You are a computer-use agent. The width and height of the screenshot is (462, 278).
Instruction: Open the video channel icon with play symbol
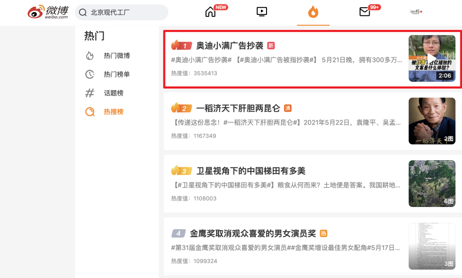(261, 12)
